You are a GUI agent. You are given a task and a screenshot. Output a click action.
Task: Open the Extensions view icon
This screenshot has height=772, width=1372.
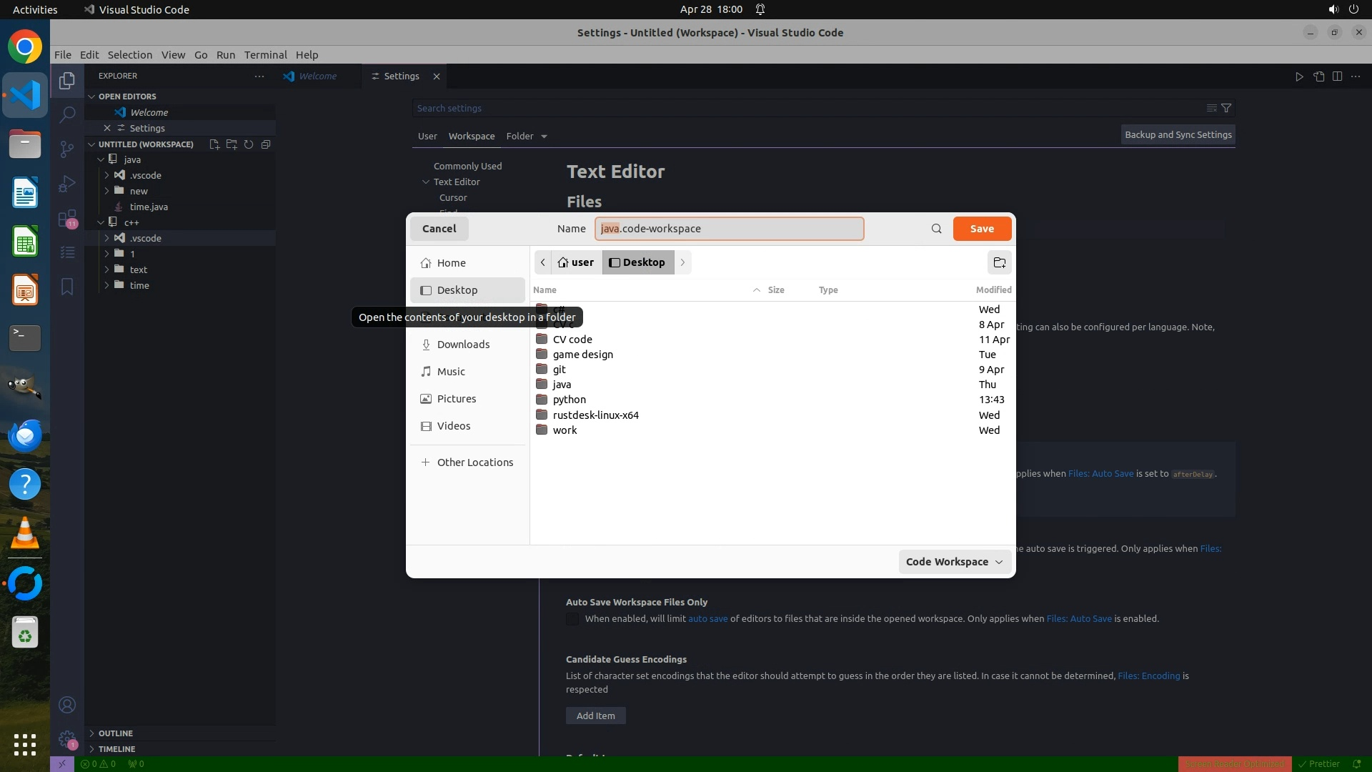(66, 219)
